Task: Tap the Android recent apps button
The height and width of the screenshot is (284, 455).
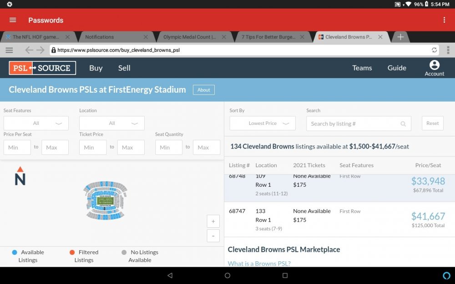Action: click(x=285, y=275)
